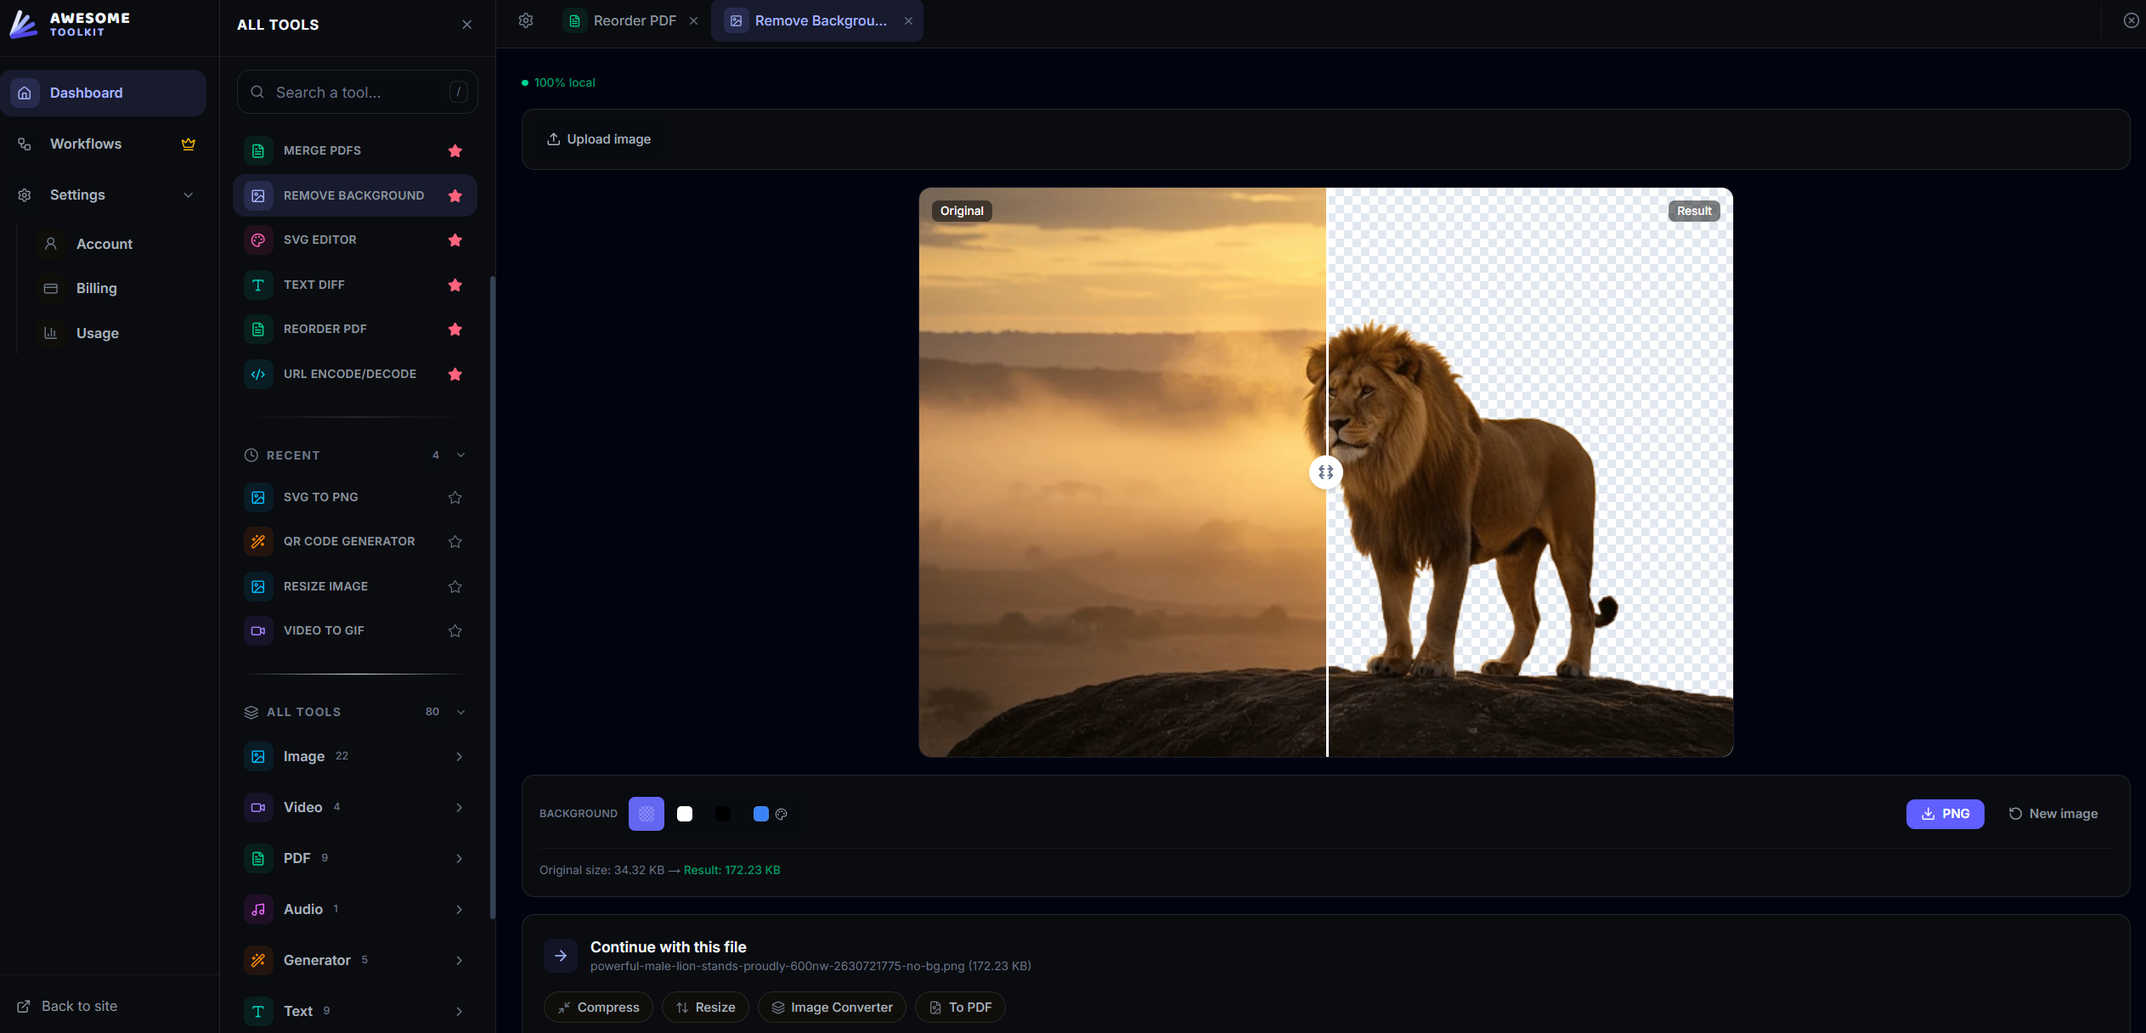Select the Remove Background tool icon
The image size is (2146, 1033).
[x=258, y=195]
